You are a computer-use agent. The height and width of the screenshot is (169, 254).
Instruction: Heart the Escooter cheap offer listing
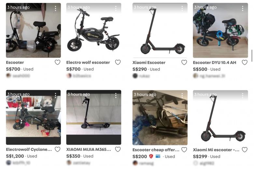pyautogui.click(x=184, y=150)
